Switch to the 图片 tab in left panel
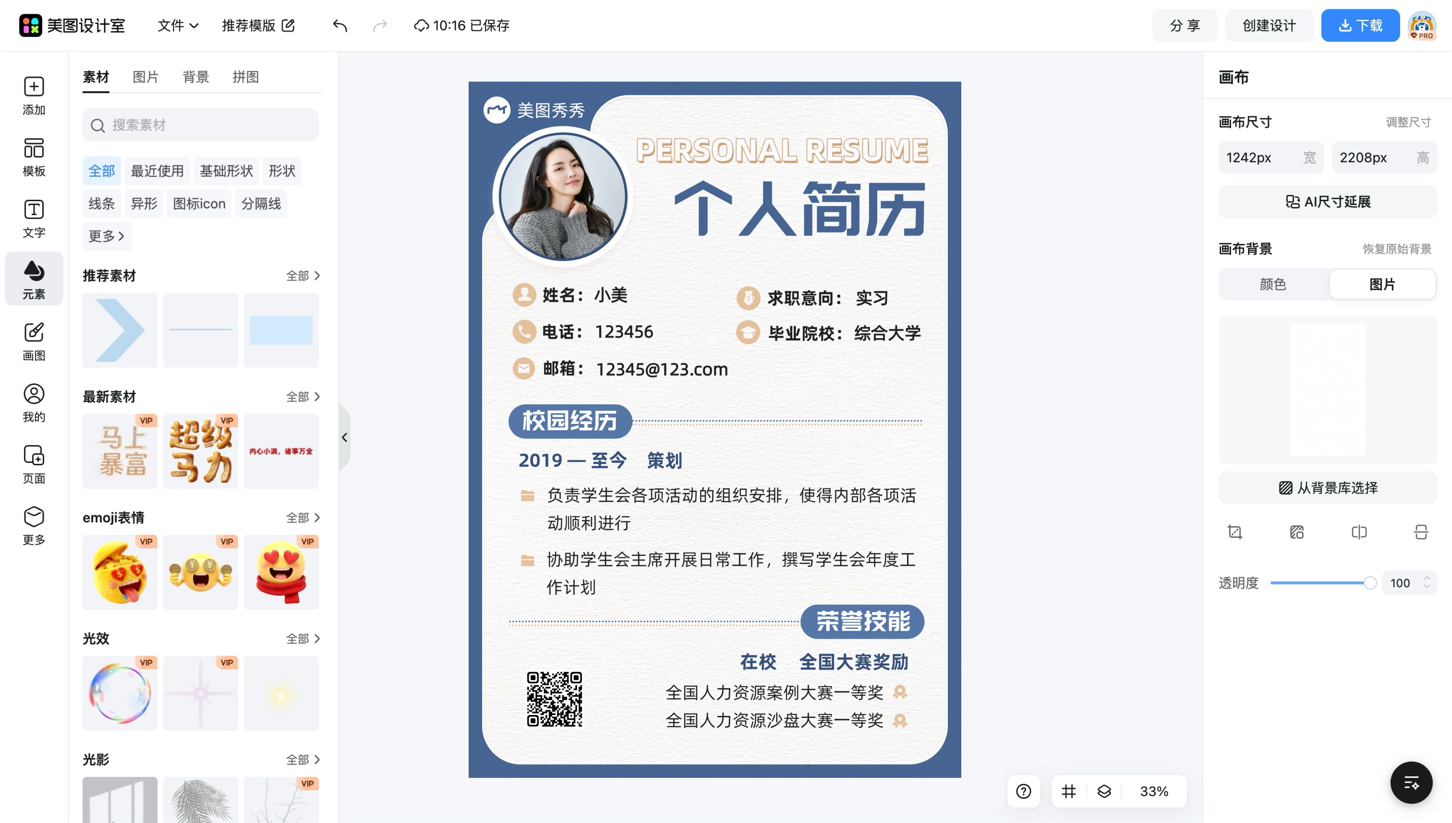The height and width of the screenshot is (823, 1452). tap(145, 77)
